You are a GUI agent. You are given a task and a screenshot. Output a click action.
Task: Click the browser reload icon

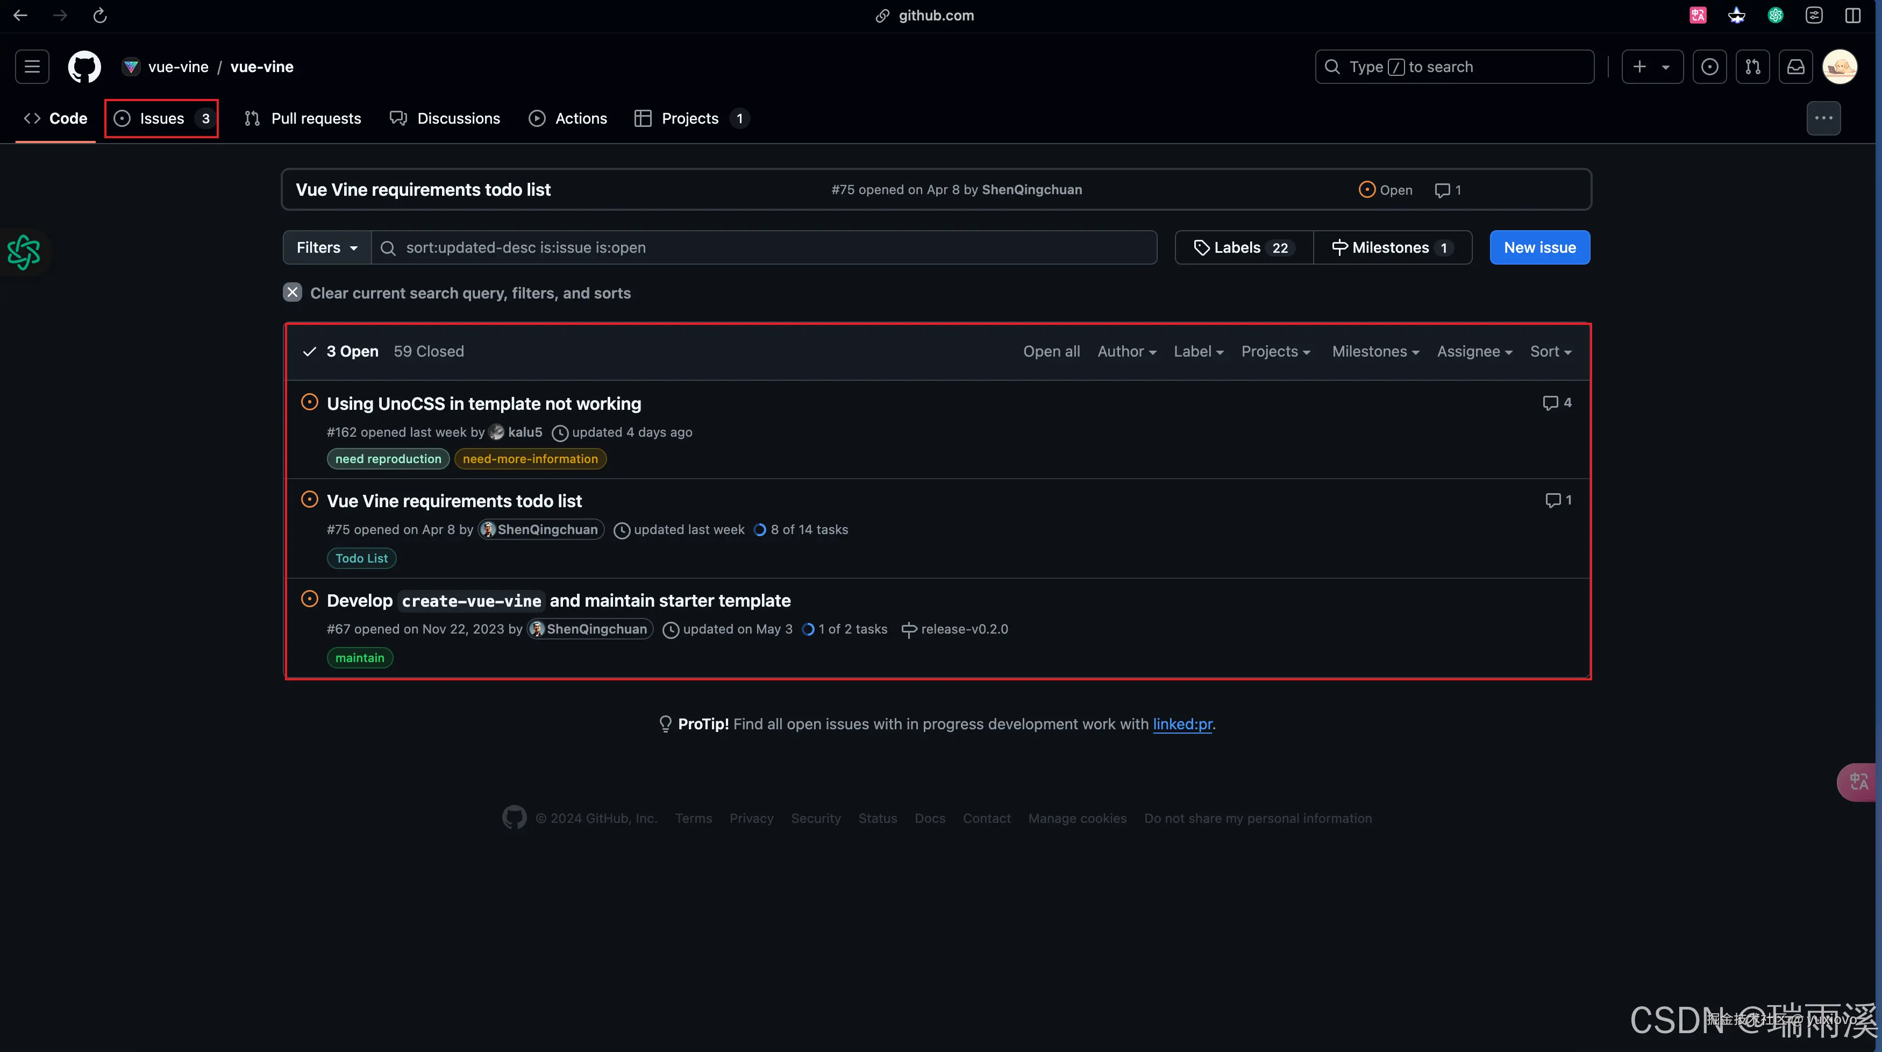coord(100,16)
